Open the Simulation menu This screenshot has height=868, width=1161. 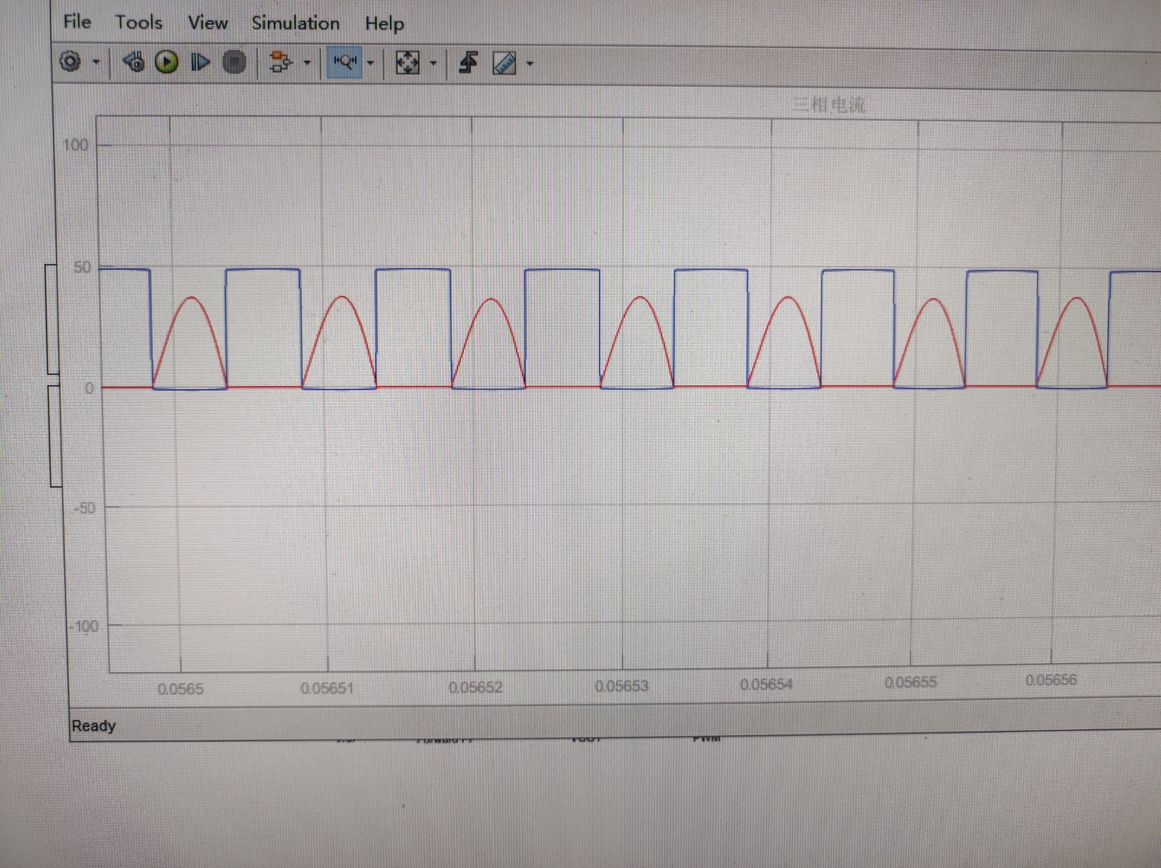click(x=295, y=24)
